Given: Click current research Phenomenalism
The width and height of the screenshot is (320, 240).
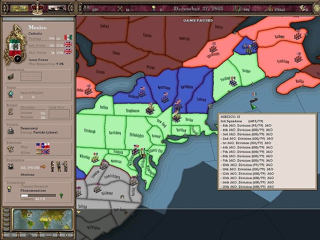Looking at the screenshot, I should pyautogui.click(x=33, y=190).
